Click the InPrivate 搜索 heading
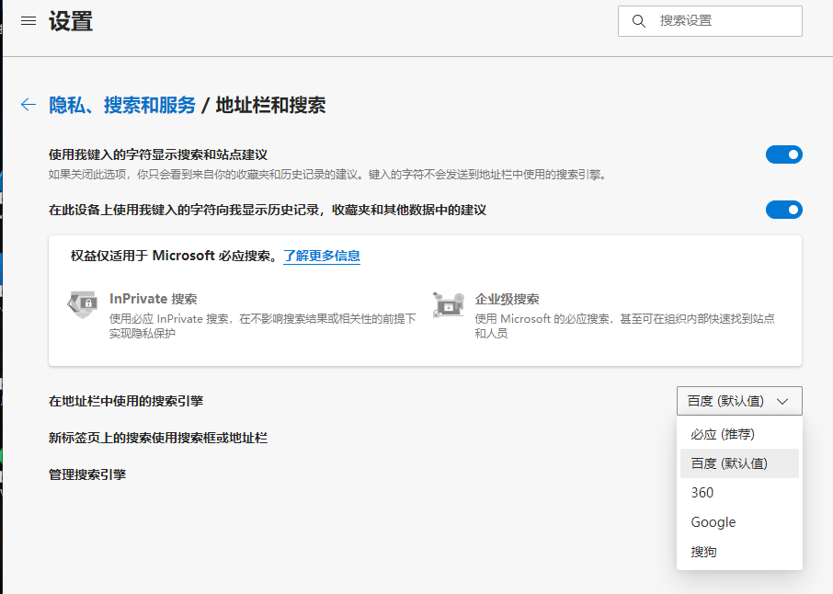The image size is (833, 594). coord(153,299)
